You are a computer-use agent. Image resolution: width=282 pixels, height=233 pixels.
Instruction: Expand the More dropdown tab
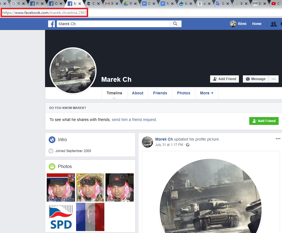coord(207,93)
